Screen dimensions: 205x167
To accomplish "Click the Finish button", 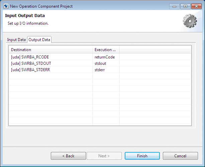I will pos(142,156).
